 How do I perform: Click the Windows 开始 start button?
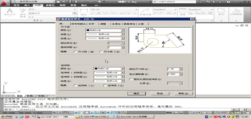pyautogui.click(x=6, y=117)
